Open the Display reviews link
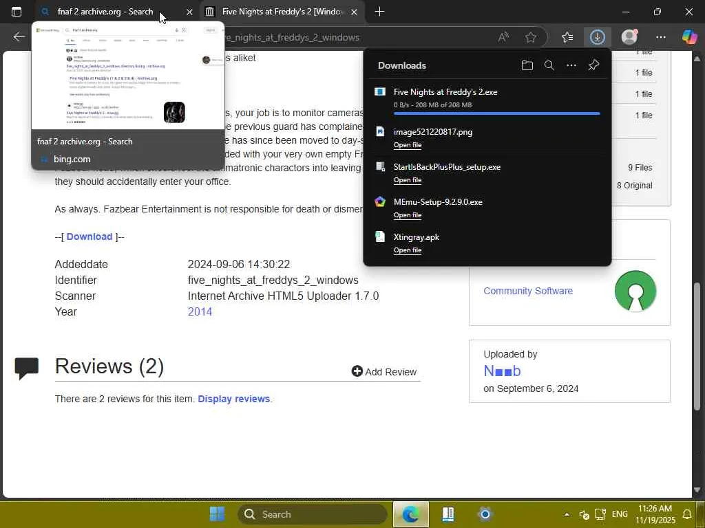 234,399
